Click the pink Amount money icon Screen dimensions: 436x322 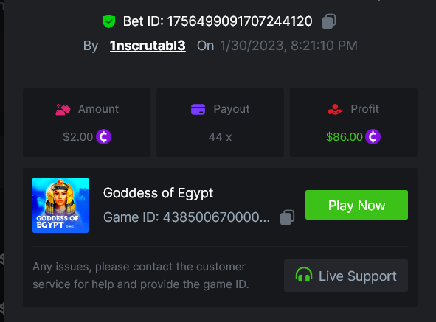pos(63,110)
